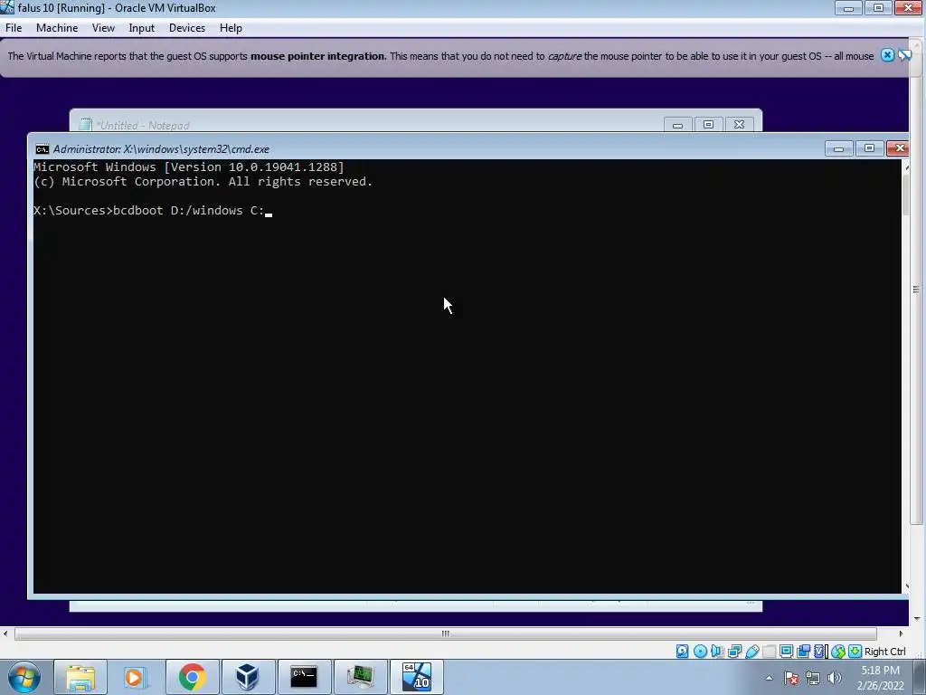Click the network adapter indicator icon
This screenshot has width=926, height=695.
(734, 652)
